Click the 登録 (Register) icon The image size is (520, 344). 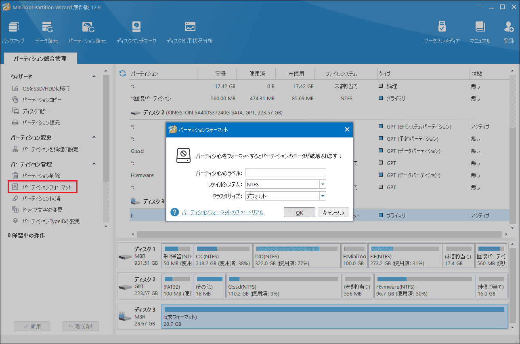pos(508,32)
